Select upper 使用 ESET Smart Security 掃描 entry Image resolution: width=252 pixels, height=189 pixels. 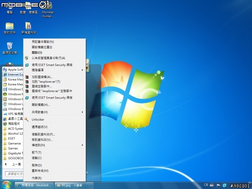(55, 65)
